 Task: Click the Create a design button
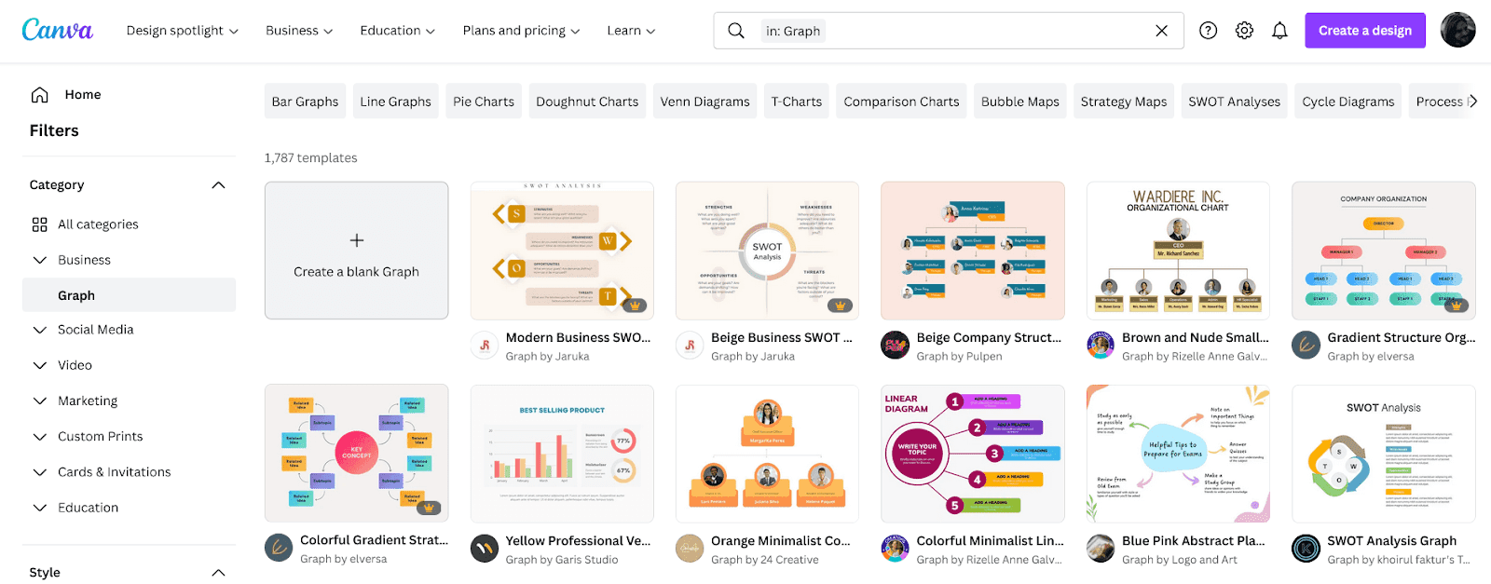pyautogui.click(x=1364, y=31)
